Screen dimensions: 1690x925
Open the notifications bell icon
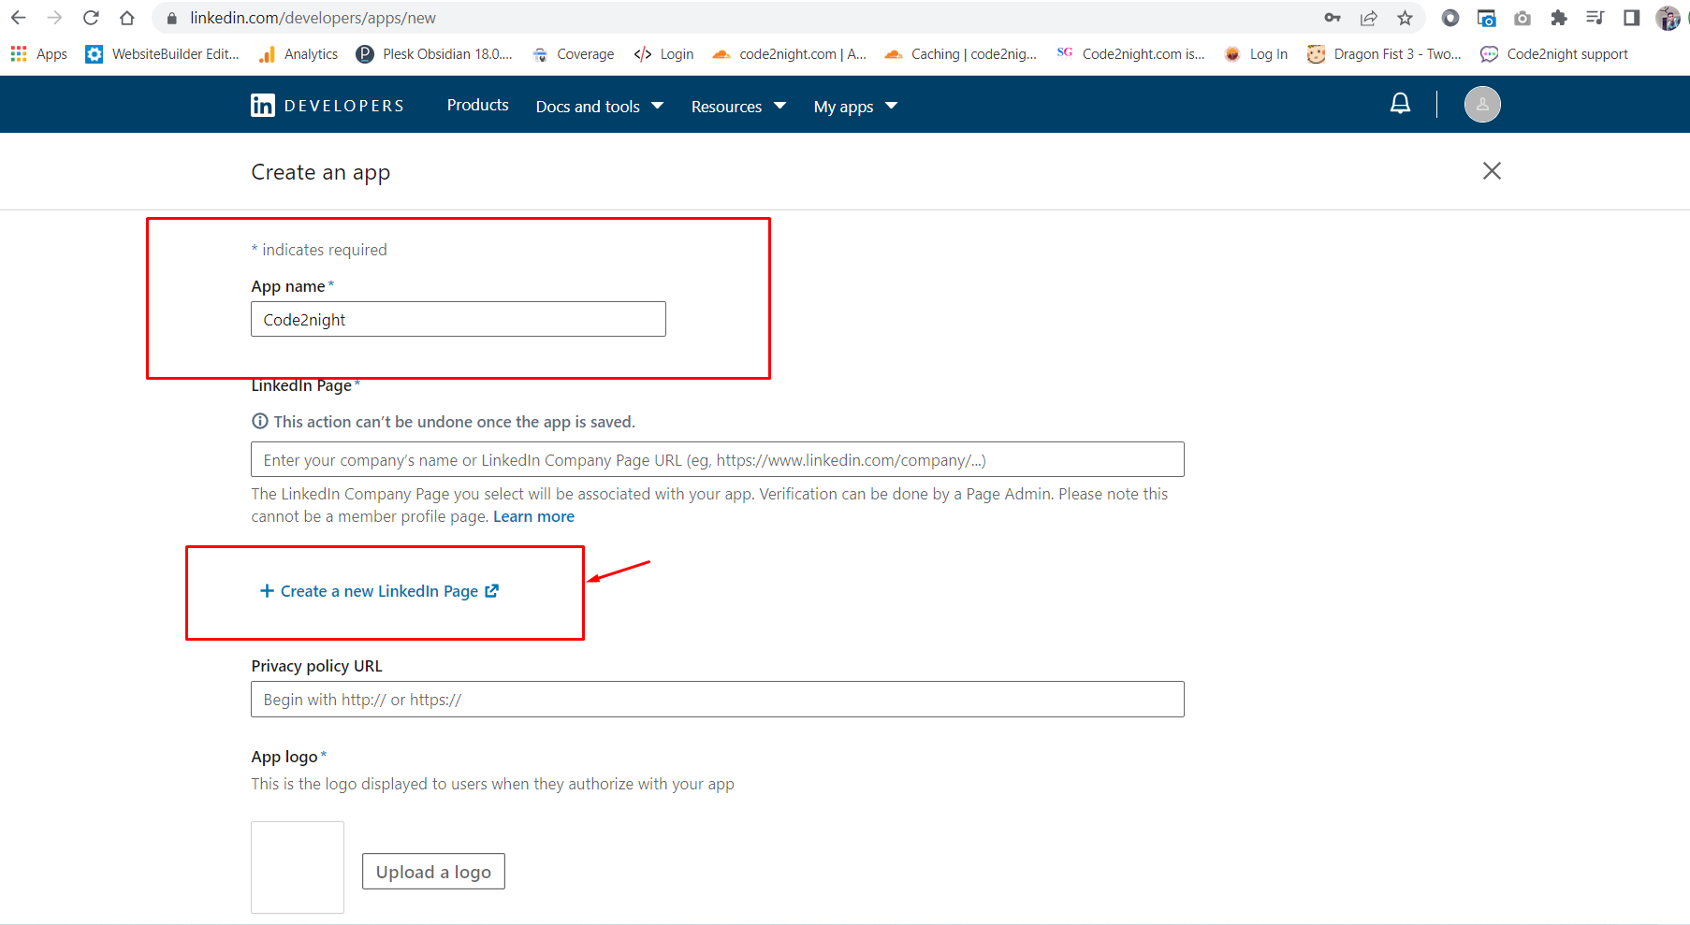pos(1400,104)
